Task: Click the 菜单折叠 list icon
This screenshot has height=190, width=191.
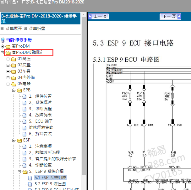Action: [25, 28]
